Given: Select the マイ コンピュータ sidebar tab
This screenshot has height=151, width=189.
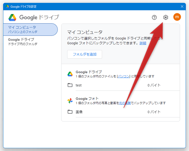Looking at the screenshot, I should click(x=30, y=29).
